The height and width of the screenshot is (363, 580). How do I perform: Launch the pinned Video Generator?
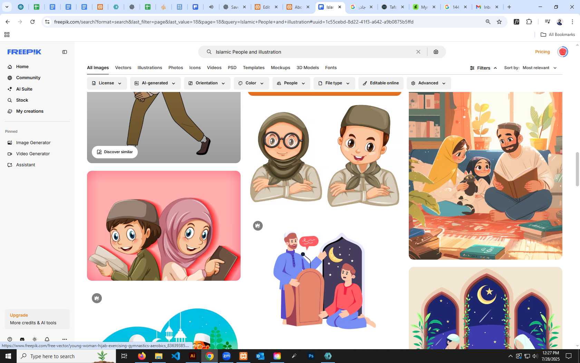[x=33, y=153]
